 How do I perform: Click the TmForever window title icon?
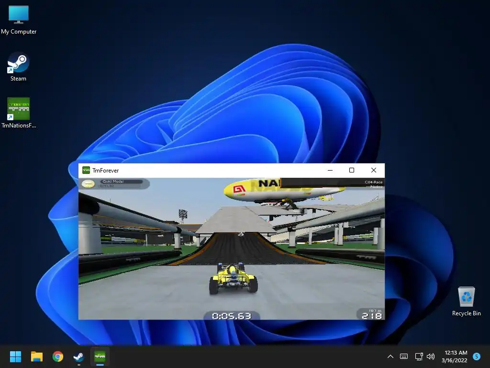[x=86, y=170]
